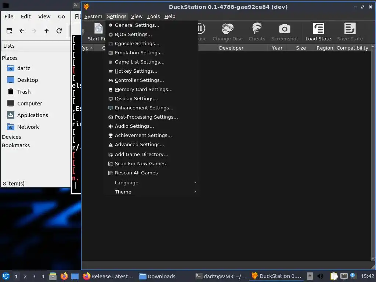Open the System menu in DuckStation

coord(93,16)
